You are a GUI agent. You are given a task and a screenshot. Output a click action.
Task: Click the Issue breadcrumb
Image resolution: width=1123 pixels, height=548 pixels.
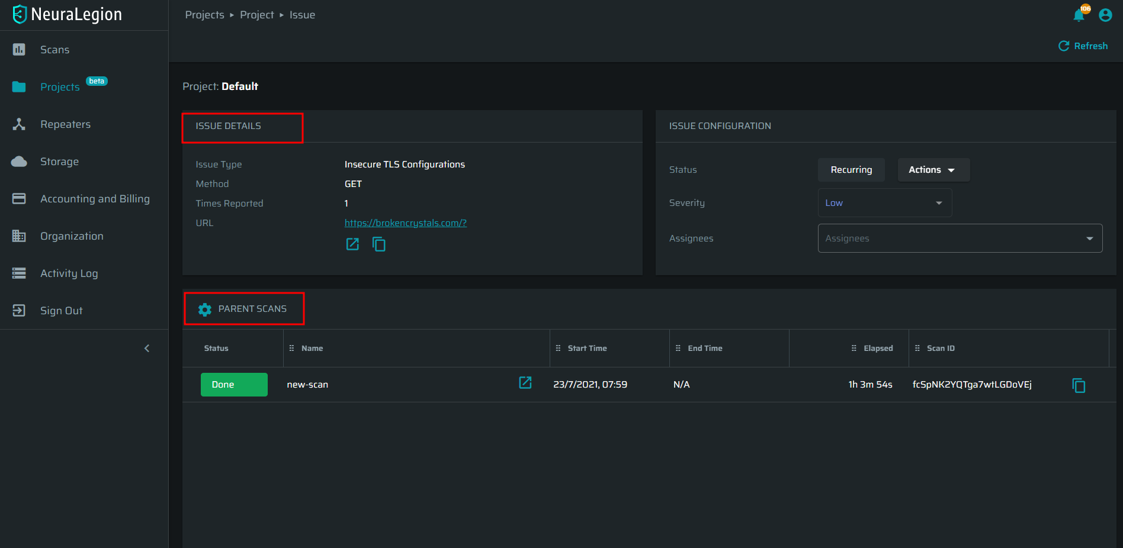[x=302, y=15]
